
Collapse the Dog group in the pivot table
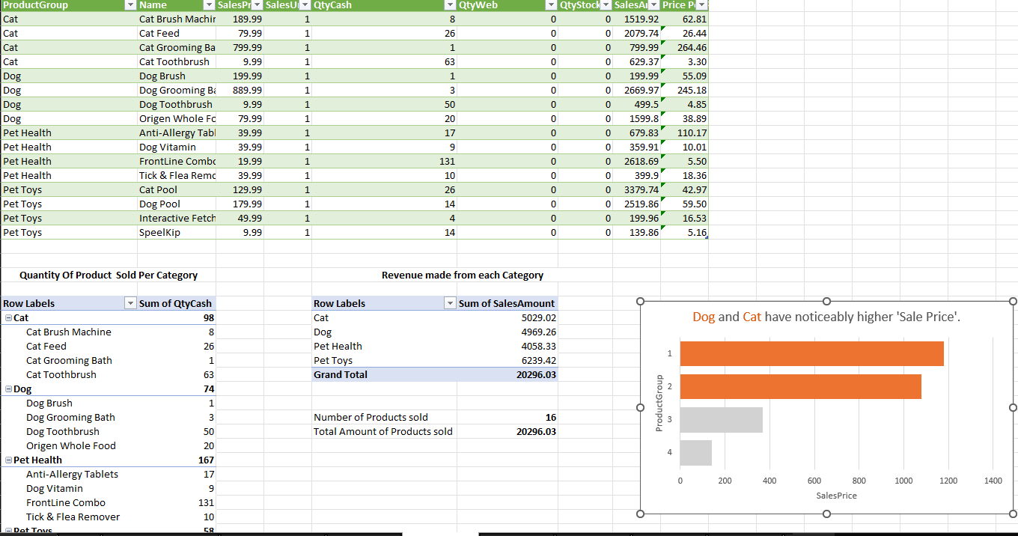click(7, 389)
